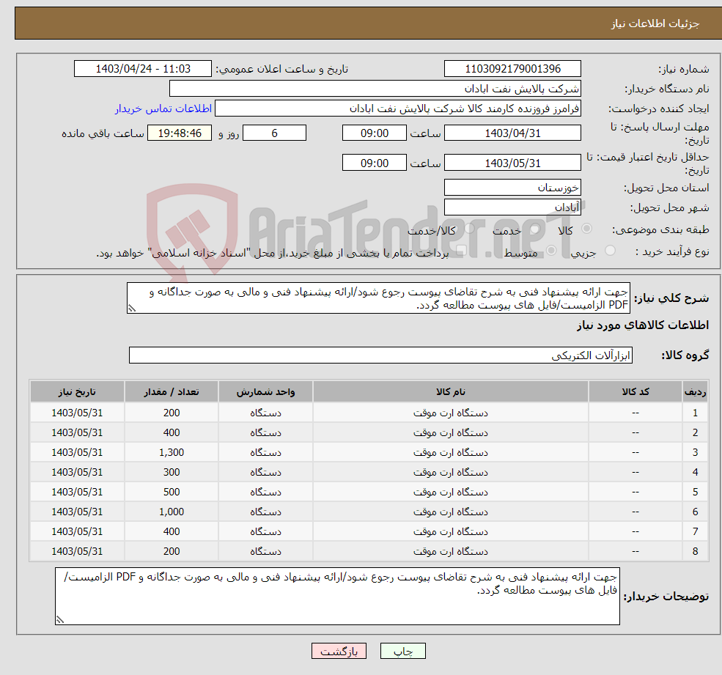Click item name دستگاه ارت موقت in row 1
The height and width of the screenshot is (675, 722).
pos(450,413)
